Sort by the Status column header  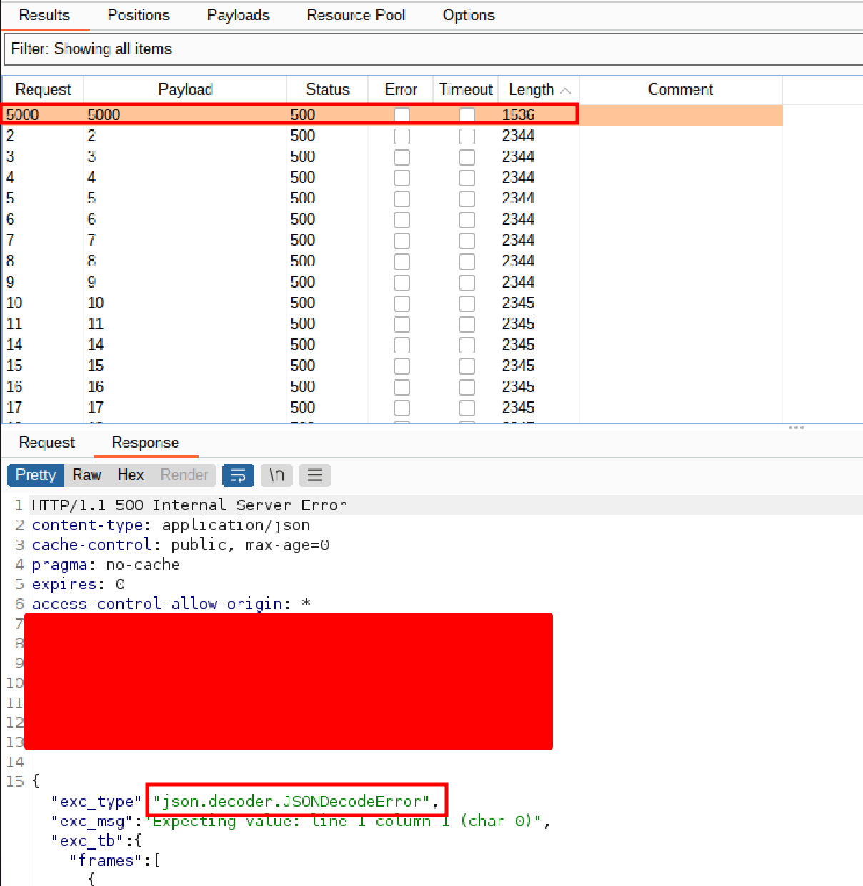click(327, 90)
